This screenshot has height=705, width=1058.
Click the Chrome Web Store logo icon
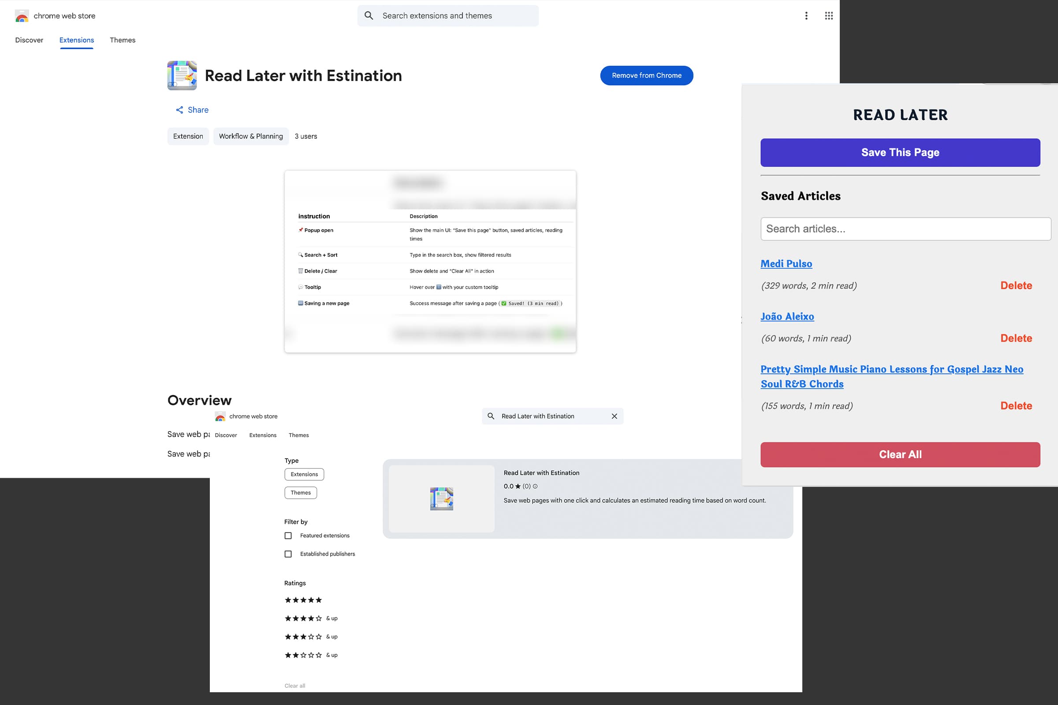coord(22,16)
